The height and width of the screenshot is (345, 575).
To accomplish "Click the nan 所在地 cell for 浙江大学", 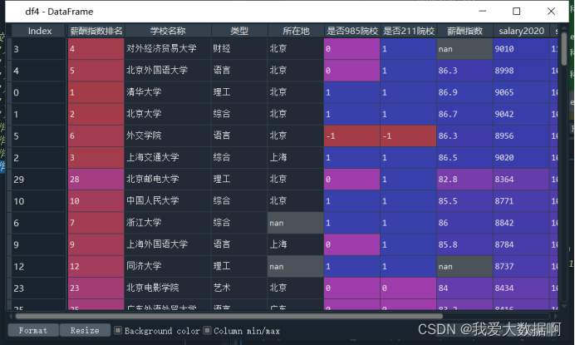I will pos(296,223).
